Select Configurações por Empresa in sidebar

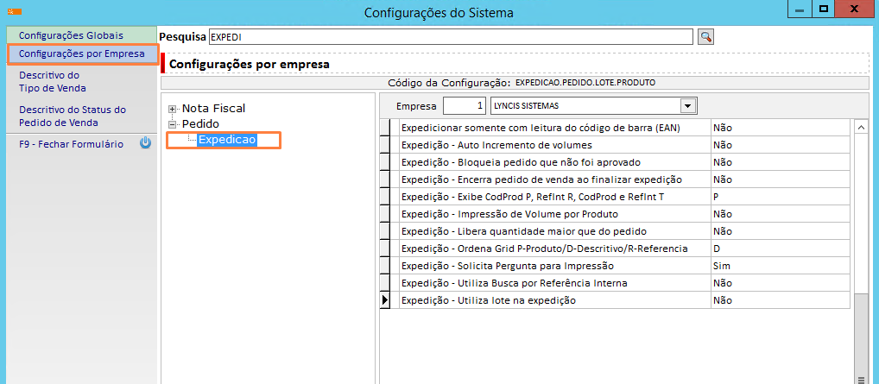(x=81, y=54)
